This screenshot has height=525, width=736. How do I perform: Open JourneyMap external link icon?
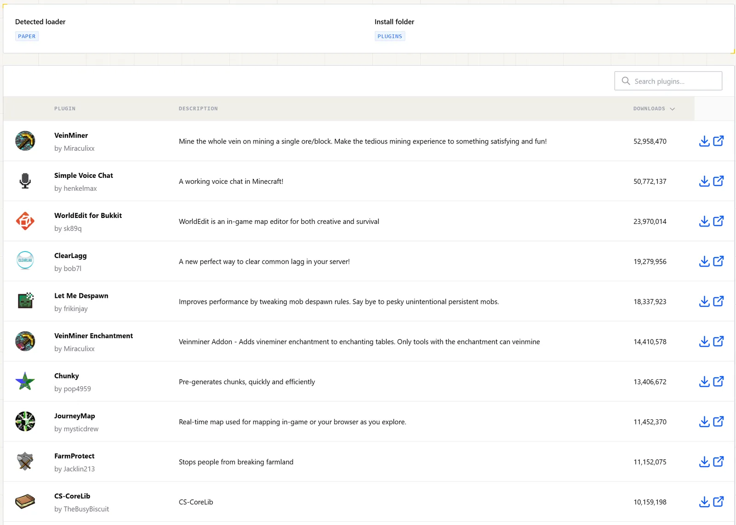pyautogui.click(x=719, y=421)
